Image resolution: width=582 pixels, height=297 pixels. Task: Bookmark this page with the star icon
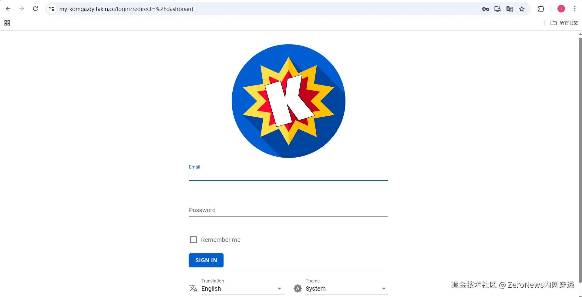pos(522,9)
